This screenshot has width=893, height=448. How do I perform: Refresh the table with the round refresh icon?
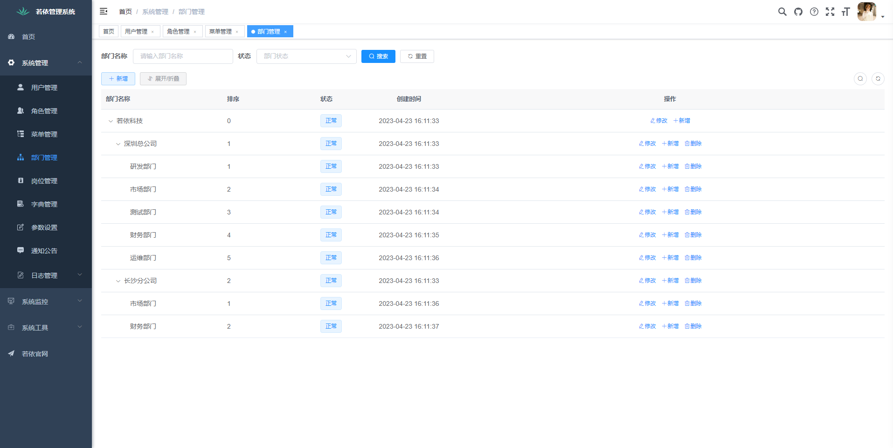(x=878, y=79)
